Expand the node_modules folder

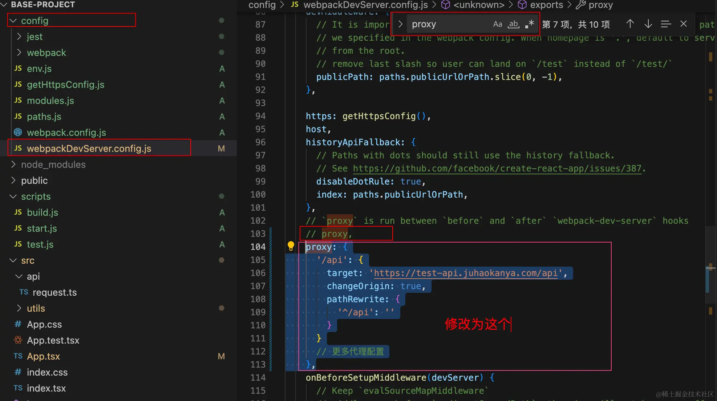[x=53, y=165]
